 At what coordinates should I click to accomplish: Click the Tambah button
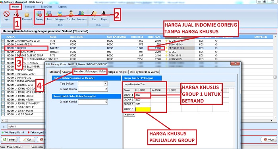9,139
